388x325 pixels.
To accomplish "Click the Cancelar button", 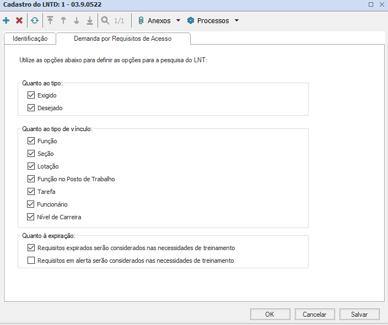I will 314,315.
